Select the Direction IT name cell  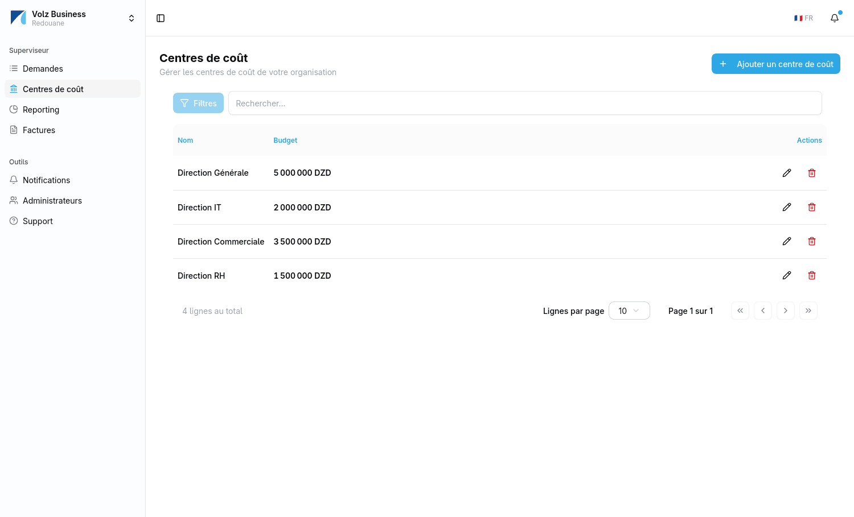[x=199, y=208]
